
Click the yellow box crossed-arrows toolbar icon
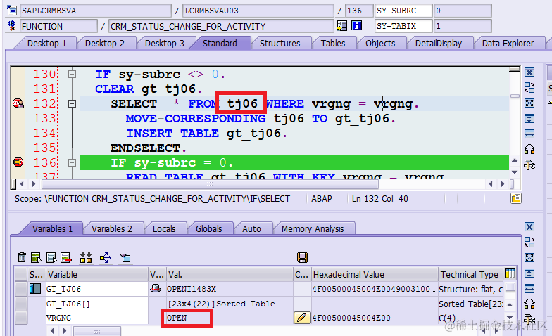(106, 257)
